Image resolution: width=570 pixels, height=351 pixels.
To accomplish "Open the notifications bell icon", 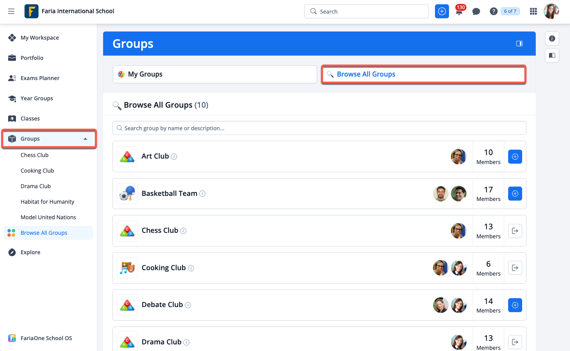I will [459, 12].
